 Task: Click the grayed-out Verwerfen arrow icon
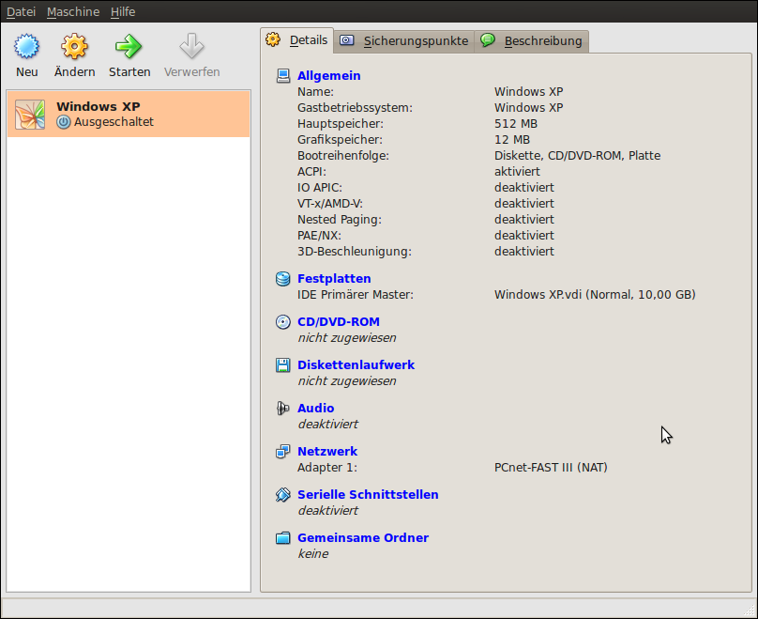[x=191, y=47]
